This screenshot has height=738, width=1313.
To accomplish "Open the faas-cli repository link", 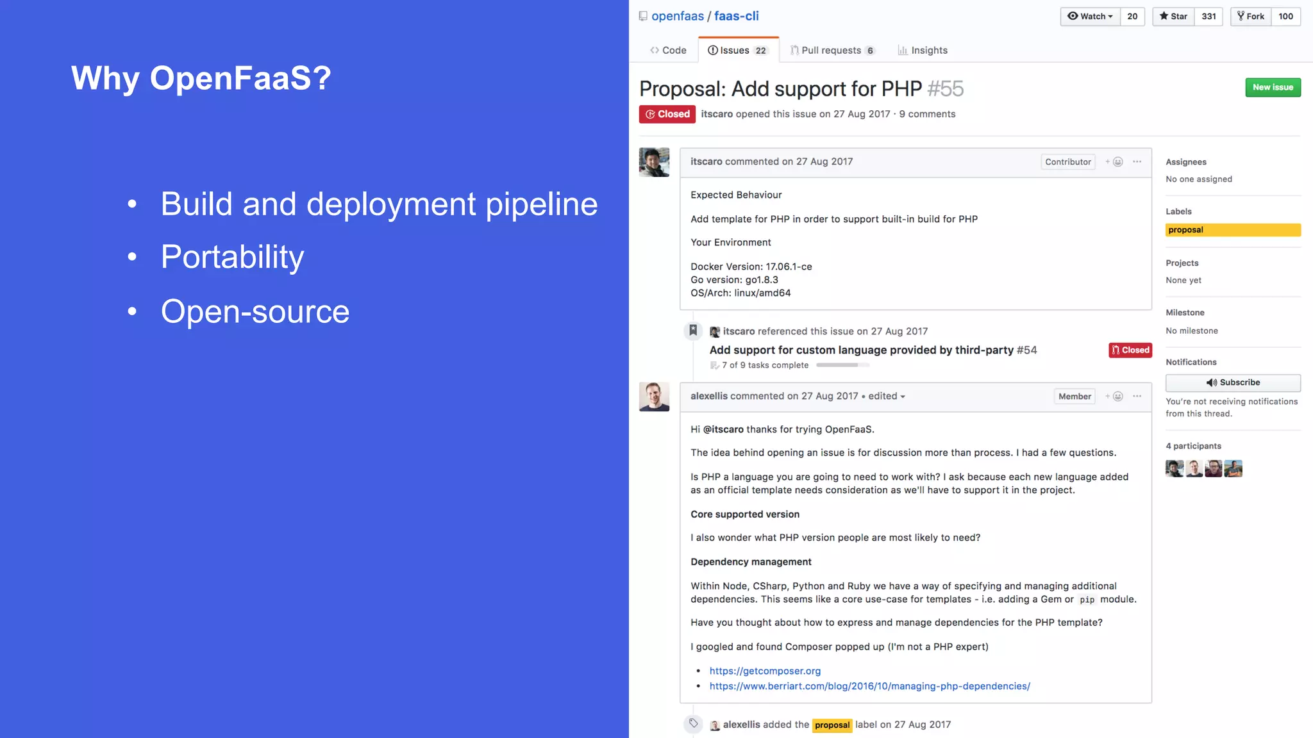I will tap(736, 16).
